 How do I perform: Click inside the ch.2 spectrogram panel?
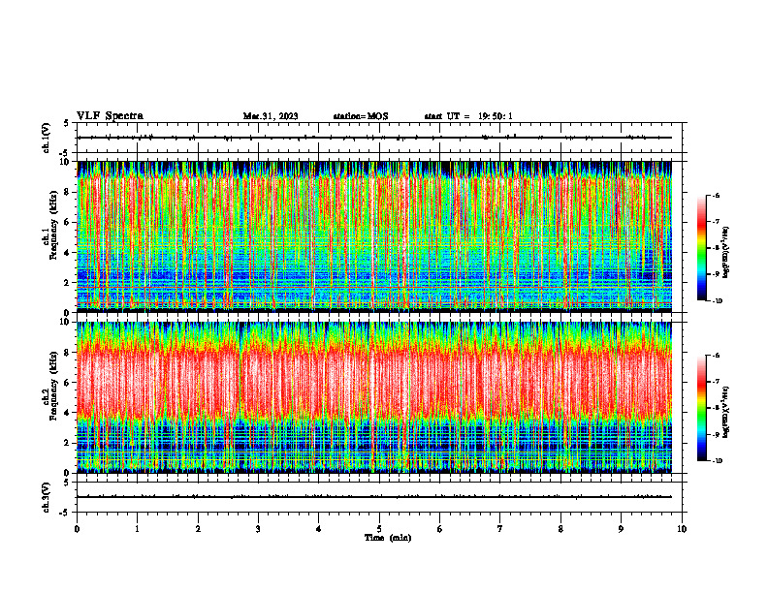pos(374,397)
